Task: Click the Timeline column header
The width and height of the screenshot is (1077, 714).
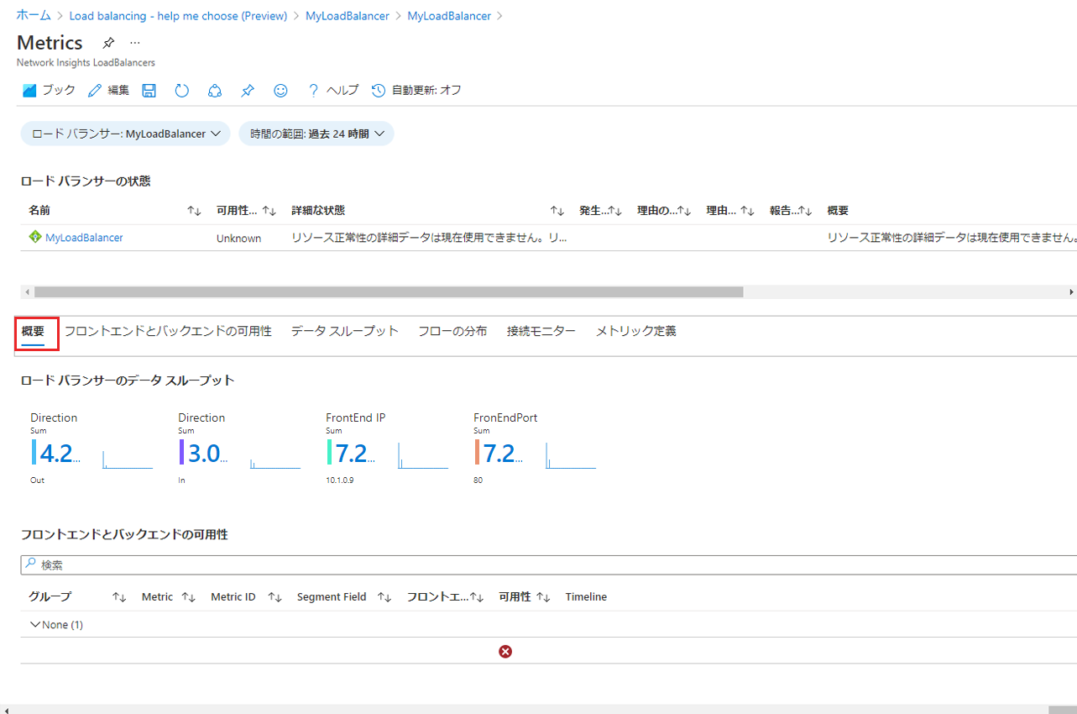Action: click(586, 597)
